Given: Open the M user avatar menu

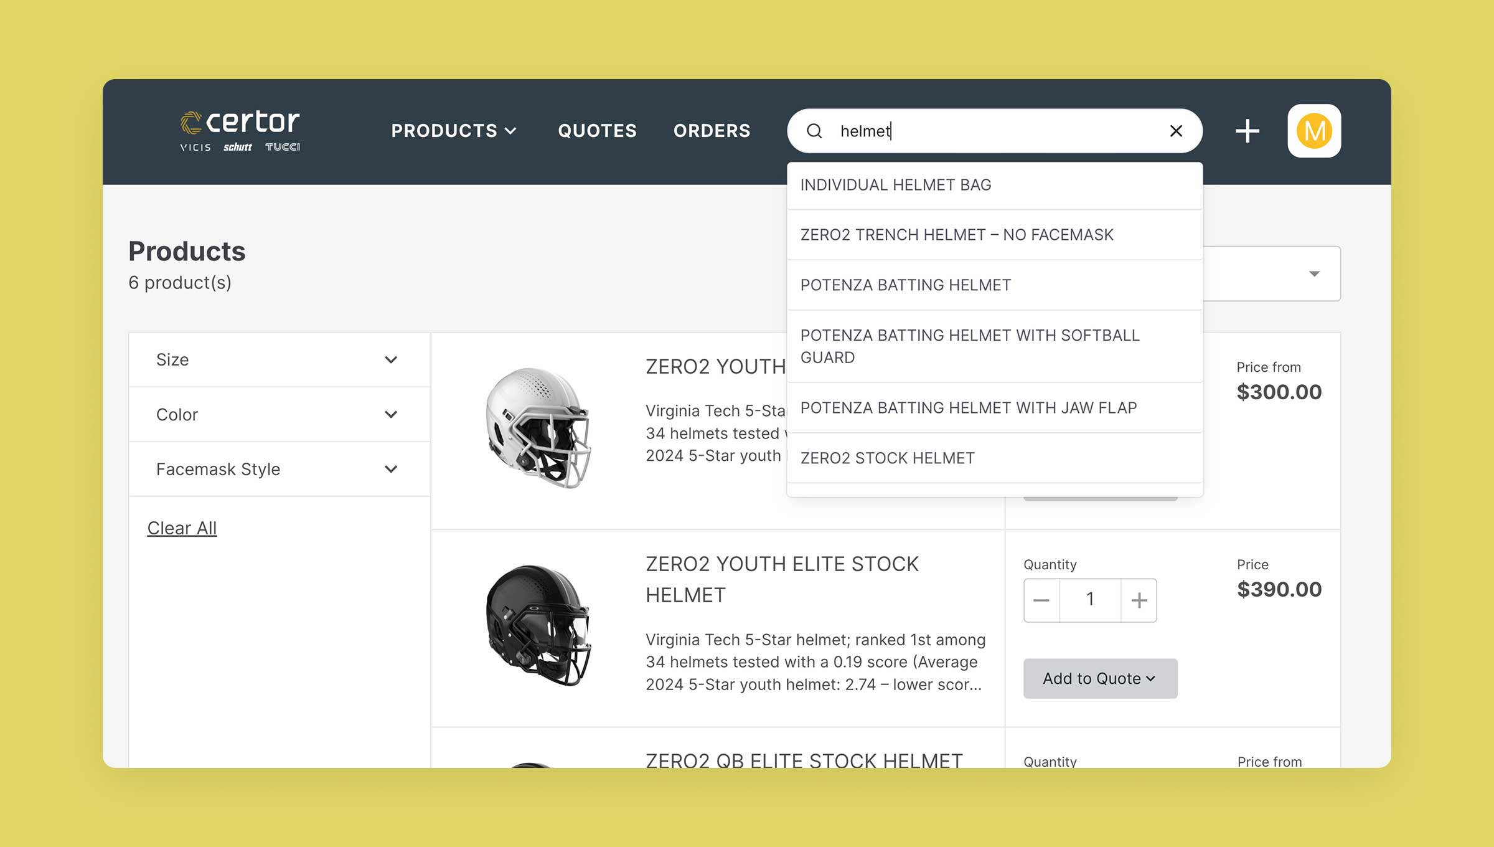Looking at the screenshot, I should pyautogui.click(x=1314, y=131).
